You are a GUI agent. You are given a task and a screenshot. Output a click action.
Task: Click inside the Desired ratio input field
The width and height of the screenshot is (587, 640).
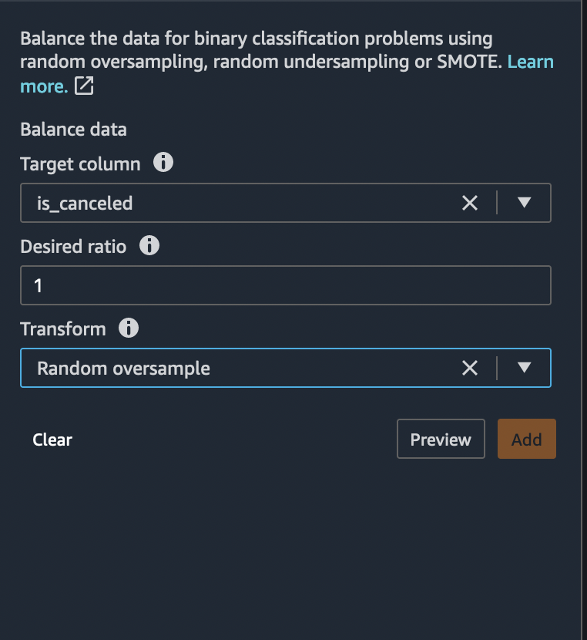pos(285,285)
